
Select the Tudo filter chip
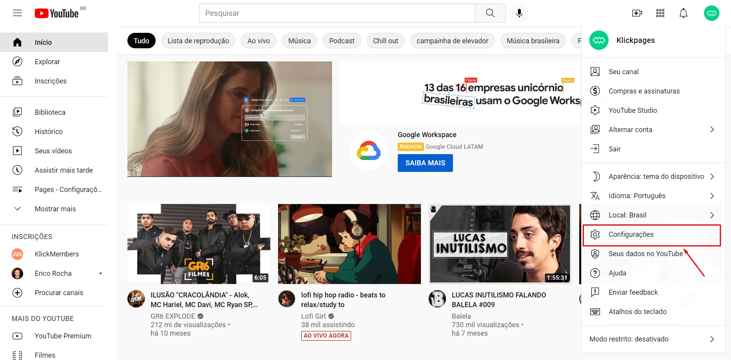coord(141,41)
